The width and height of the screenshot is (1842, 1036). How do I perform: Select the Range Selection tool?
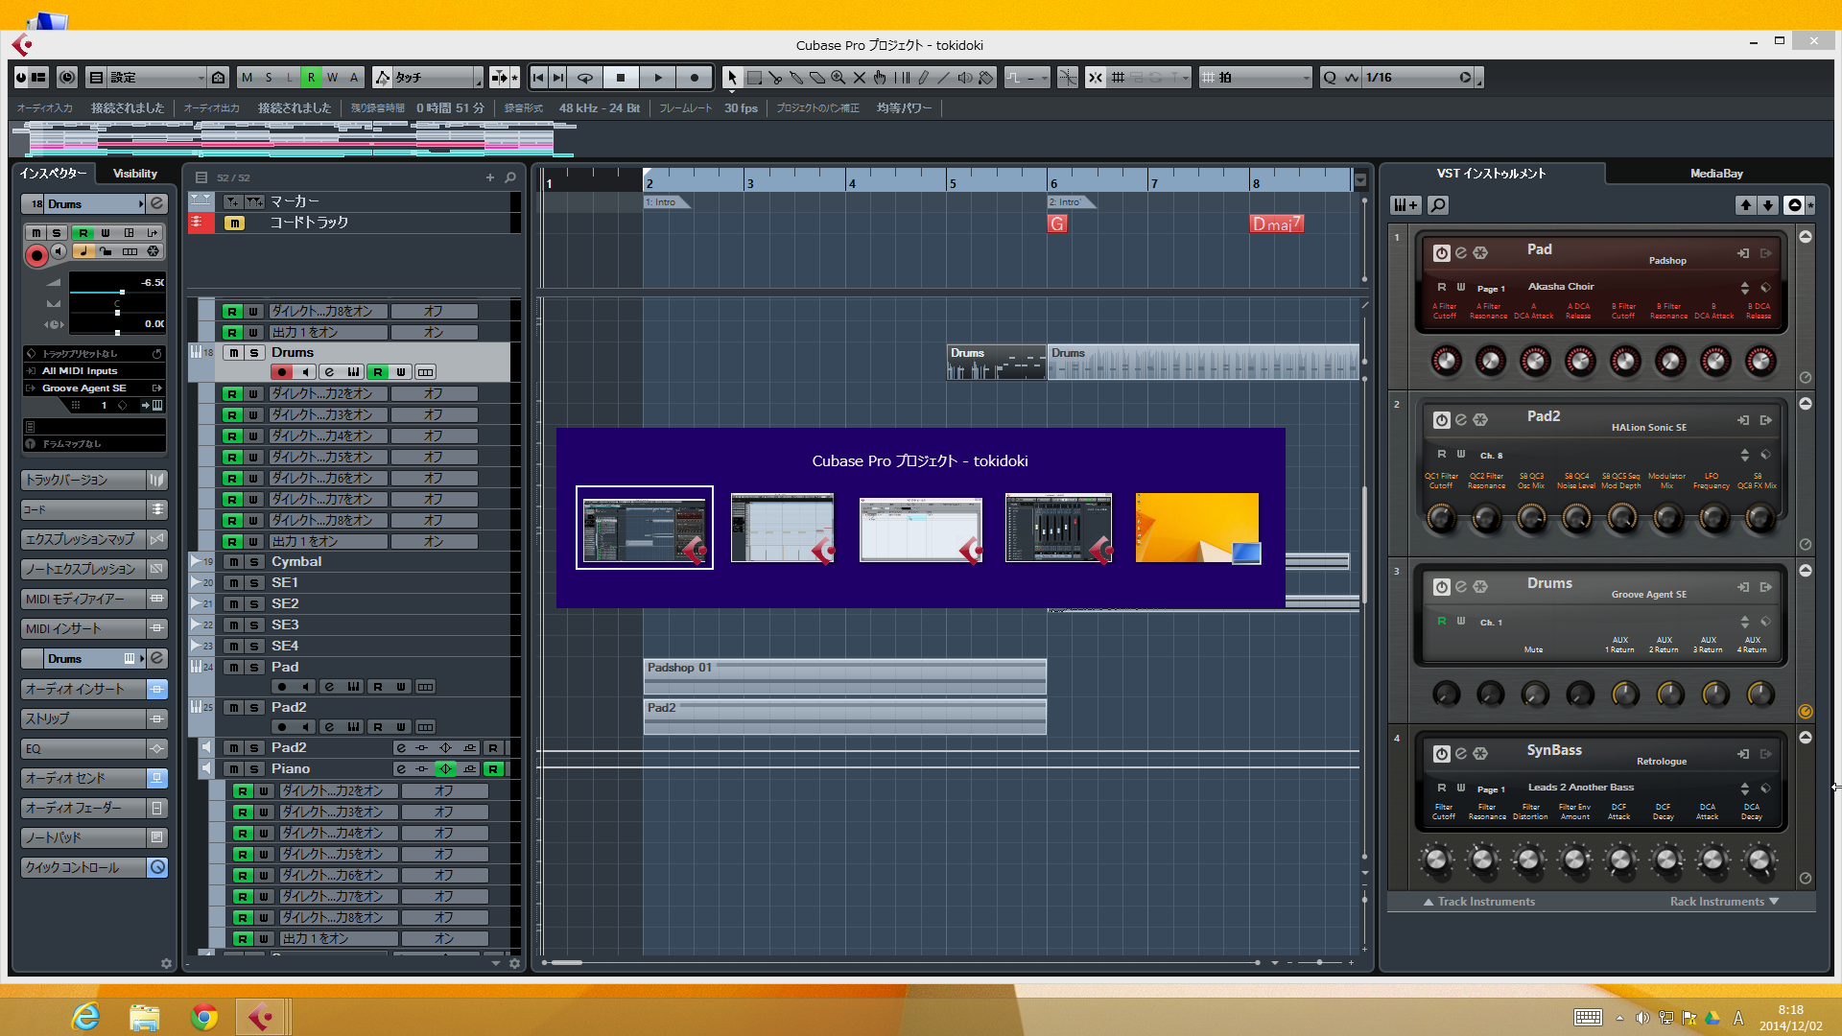tap(754, 78)
